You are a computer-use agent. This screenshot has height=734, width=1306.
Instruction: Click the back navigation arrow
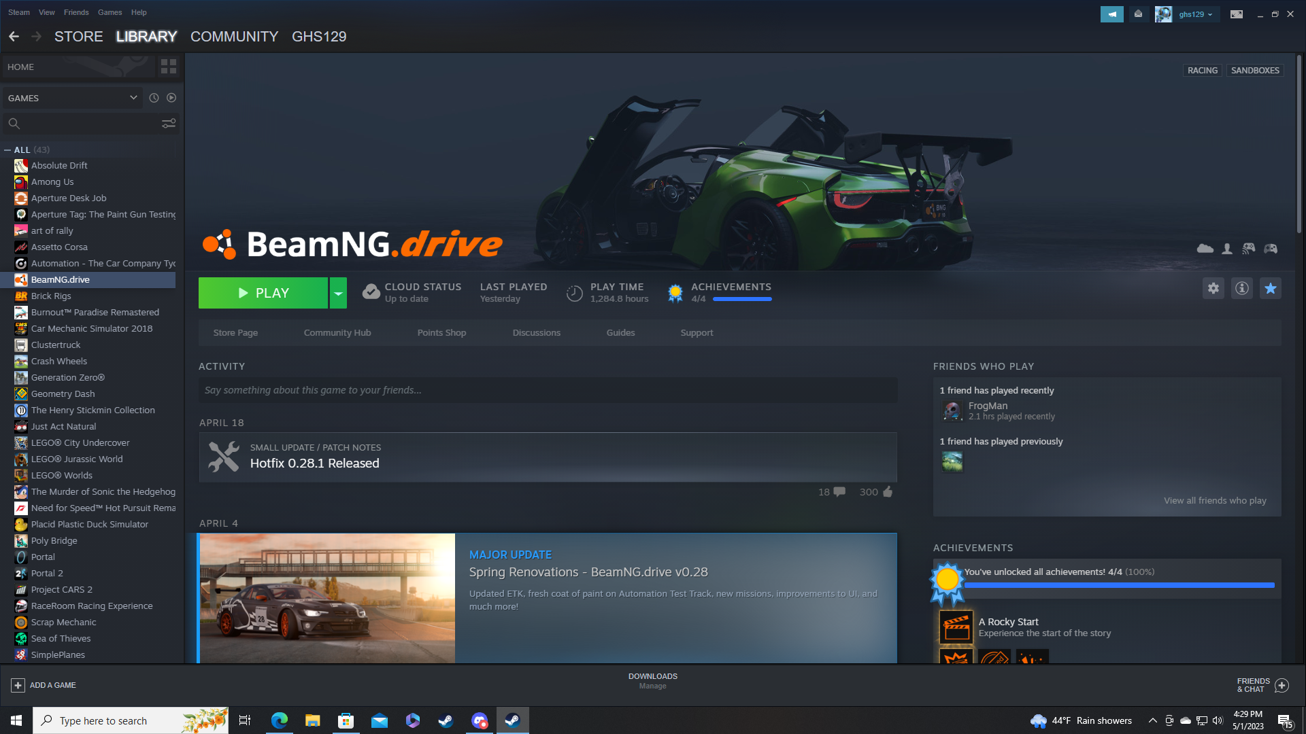point(14,37)
